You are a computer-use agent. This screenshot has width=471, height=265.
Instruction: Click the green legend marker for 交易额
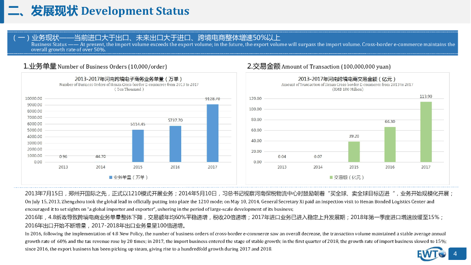(x=331, y=177)
